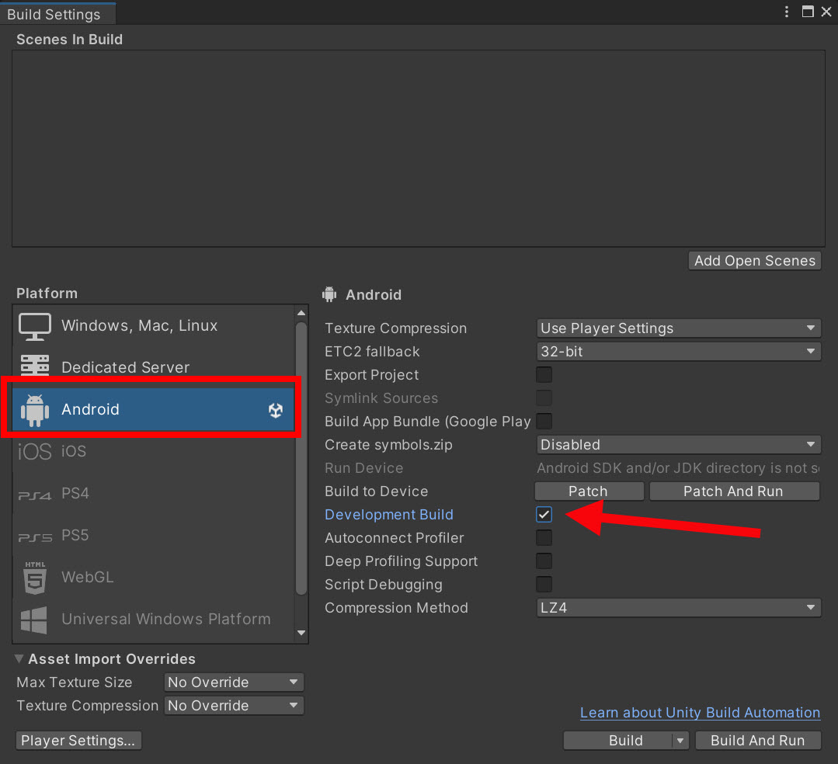The width and height of the screenshot is (838, 764).
Task: Maximize the Build Settings window
Action: pyautogui.click(x=808, y=12)
